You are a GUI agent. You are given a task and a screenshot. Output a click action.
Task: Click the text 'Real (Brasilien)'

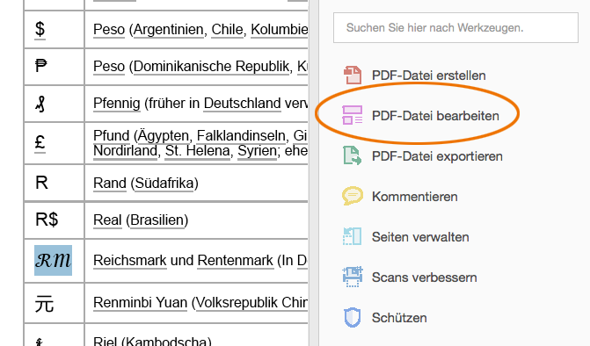click(141, 220)
